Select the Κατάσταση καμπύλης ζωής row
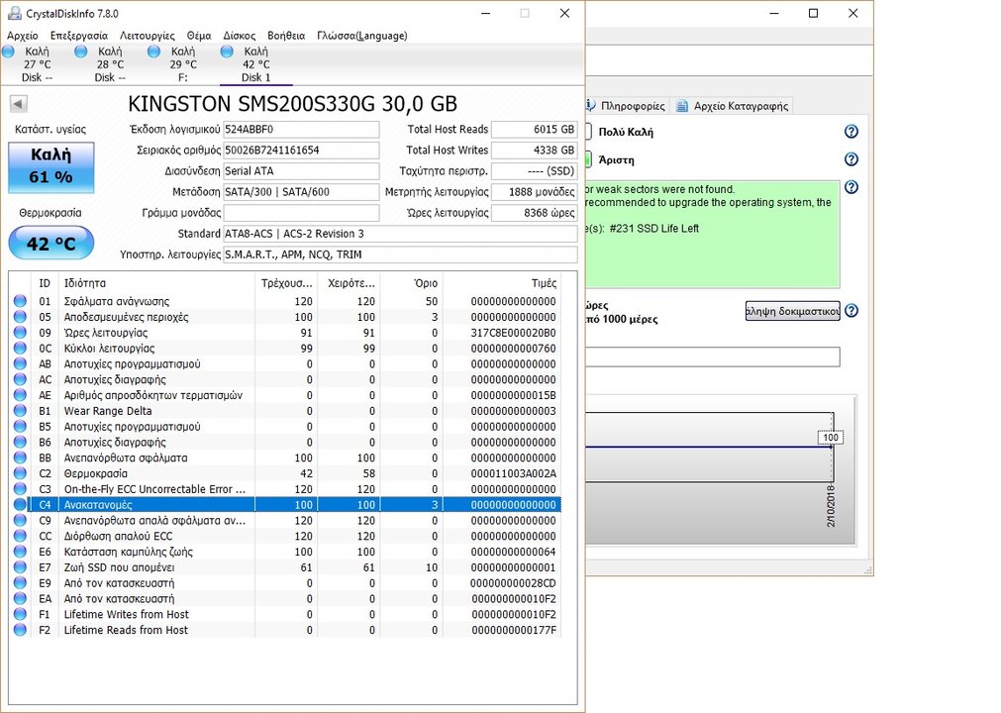 pyautogui.click(x=286, y=552)
